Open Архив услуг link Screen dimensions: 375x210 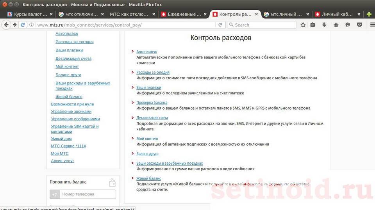[62, 161]
